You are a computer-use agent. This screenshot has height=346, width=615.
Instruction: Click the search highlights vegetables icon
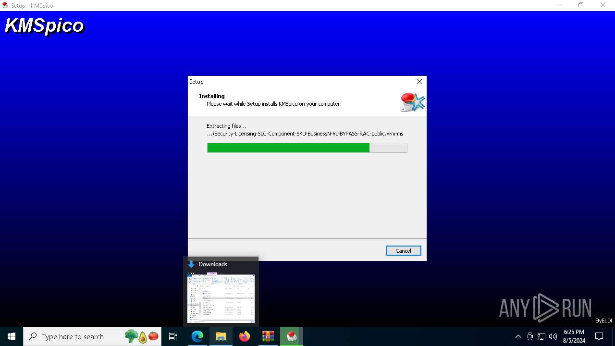tap(142, 336)
